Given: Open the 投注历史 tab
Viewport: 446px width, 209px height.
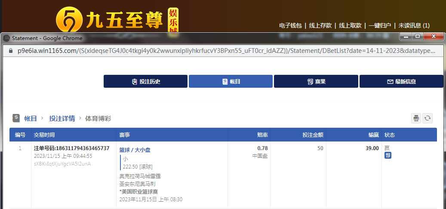Looking at the screenshot, I should 145,81.
